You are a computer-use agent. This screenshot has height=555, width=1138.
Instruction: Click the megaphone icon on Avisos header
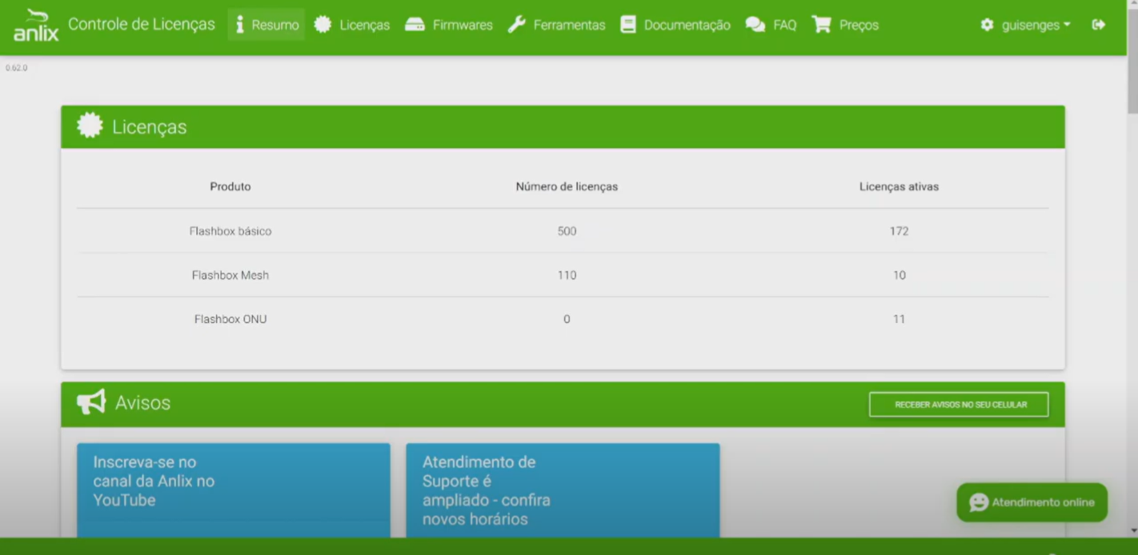point(90,401)
